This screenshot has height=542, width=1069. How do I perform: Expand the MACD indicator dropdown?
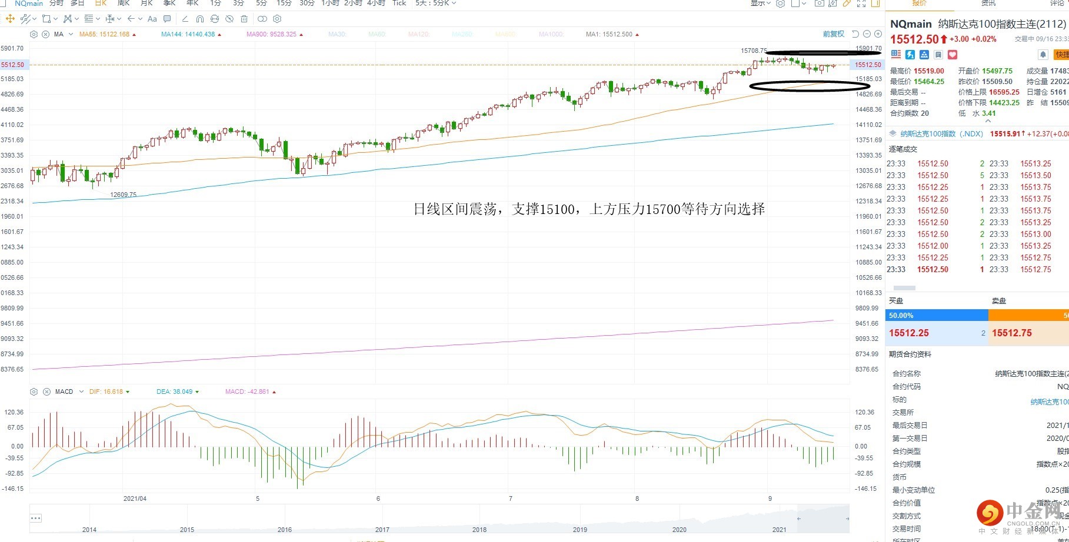click(x=81, y=392)
